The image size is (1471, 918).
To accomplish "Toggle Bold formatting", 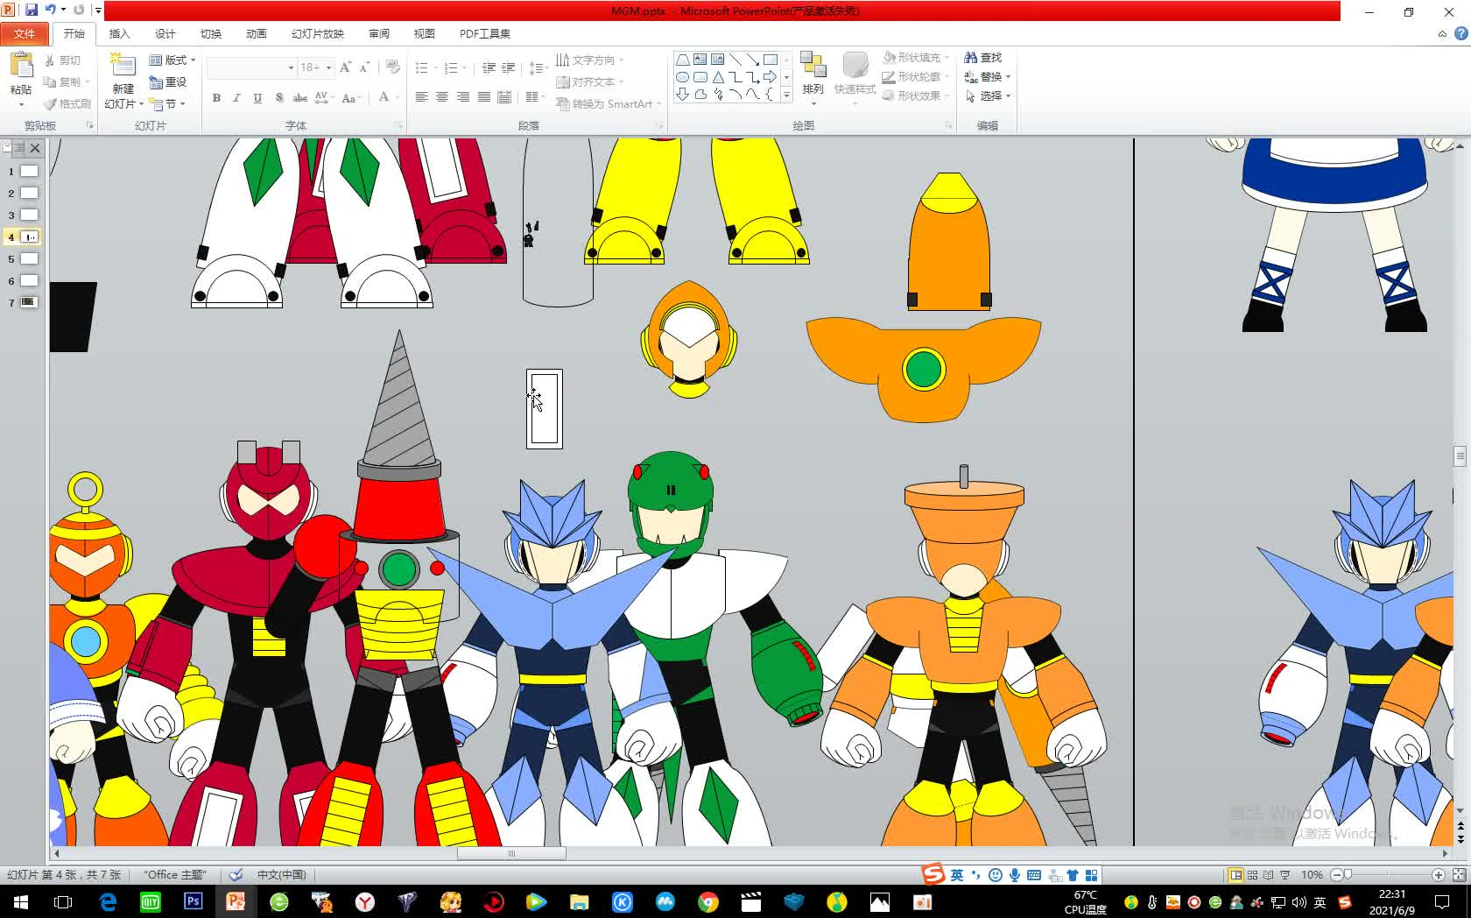I will [x=216, y=98].
